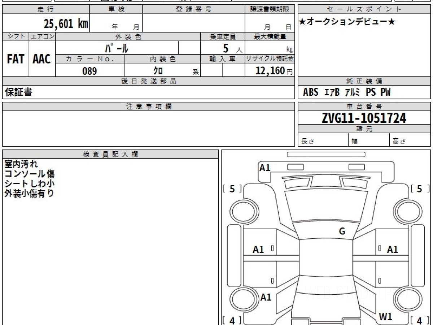
Task: Click the 純正装備 header
Action: 364,81
